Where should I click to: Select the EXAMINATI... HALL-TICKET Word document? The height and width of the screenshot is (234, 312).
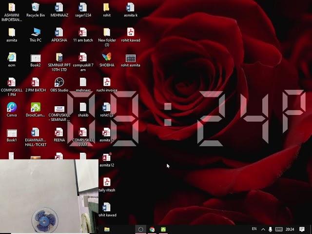(x=36, y=137)
